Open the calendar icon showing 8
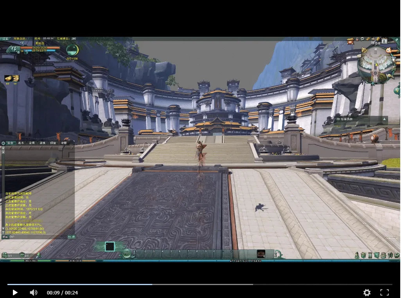 pyautogui.click(x=385, y=41)
